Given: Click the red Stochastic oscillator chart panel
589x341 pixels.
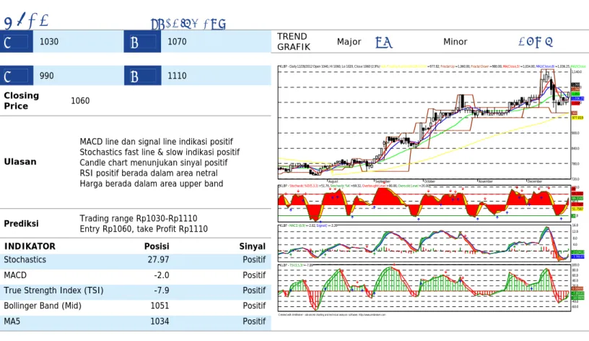Looking at the screenshot, I should click(424, 204).
